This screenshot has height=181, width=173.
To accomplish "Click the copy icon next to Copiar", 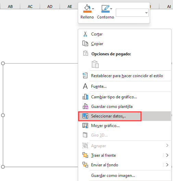I will pyautogui.click(x=85, y=43).
